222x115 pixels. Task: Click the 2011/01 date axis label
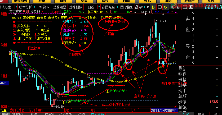(36, 110)
